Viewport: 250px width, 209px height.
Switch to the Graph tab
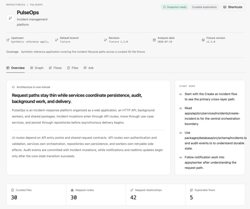(37, 68)
